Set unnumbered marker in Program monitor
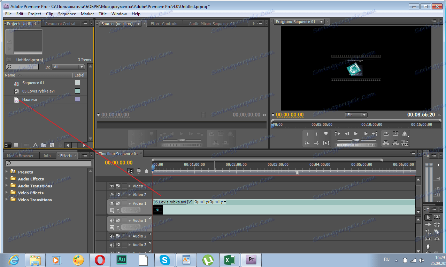The height and width of the screenshot is (267, 446). (x=326, y=133)
